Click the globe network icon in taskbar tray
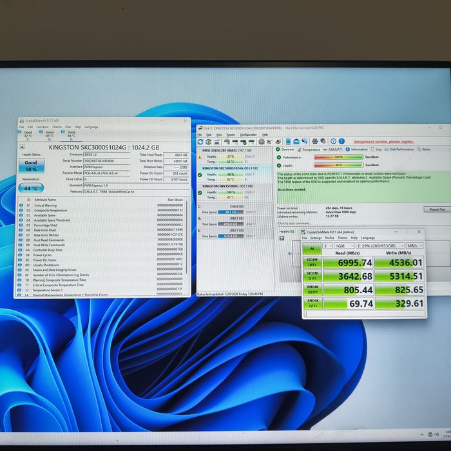This screenshot has width=451, height=451. click(430, 434)
